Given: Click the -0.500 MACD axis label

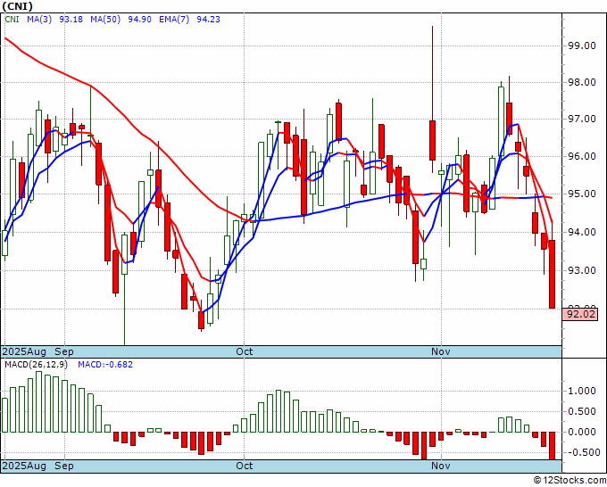Looking at the screenshot, I should (x=582, y=452).
